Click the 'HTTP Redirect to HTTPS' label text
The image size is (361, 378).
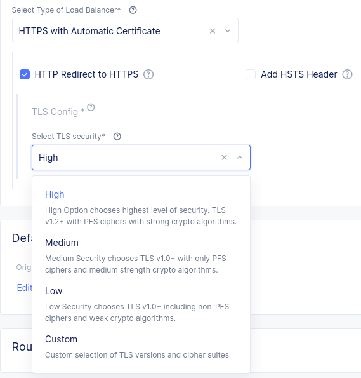tap(86, 74)
